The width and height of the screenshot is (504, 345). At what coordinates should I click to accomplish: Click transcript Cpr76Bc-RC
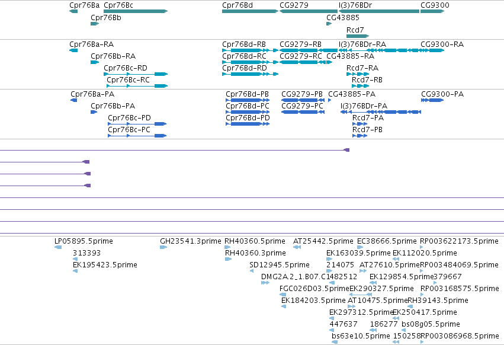coord(137,86)
